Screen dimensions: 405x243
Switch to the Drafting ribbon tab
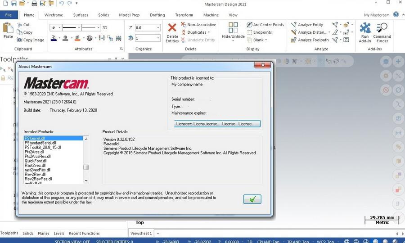coord(157,15)
